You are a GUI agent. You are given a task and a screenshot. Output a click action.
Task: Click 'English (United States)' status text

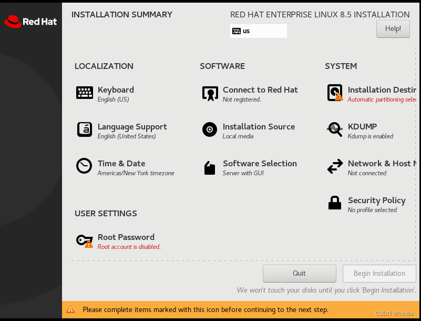click(127, 136)
